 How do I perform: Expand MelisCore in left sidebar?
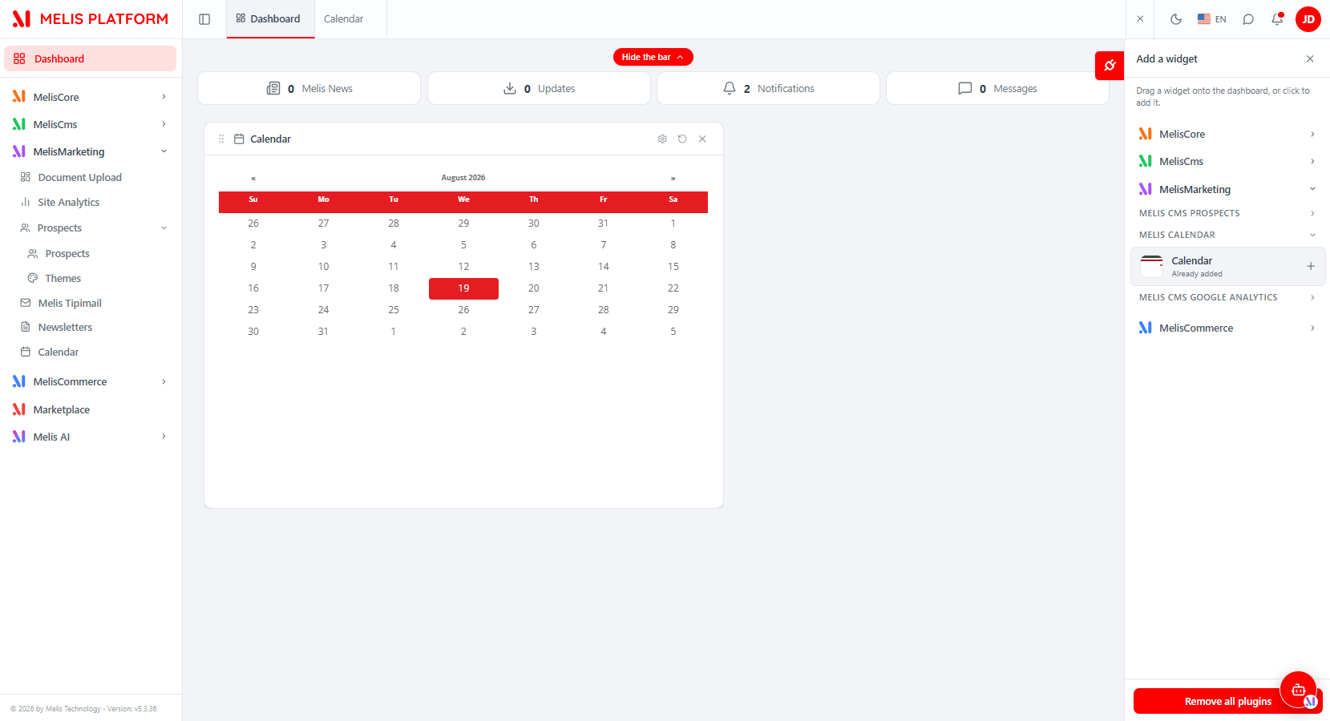point(90,97)
